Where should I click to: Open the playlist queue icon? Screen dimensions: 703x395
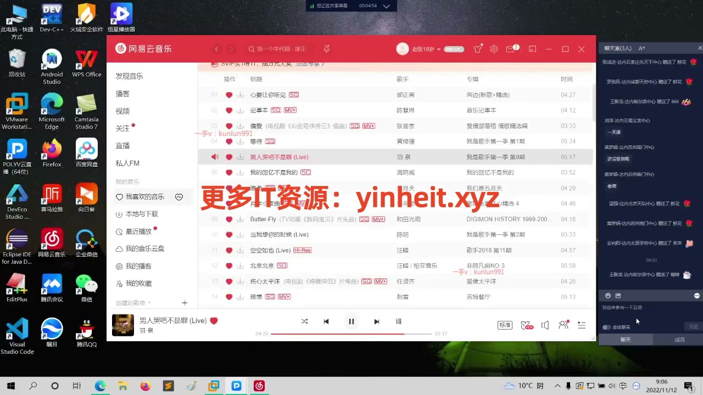(x=582, y=325)
